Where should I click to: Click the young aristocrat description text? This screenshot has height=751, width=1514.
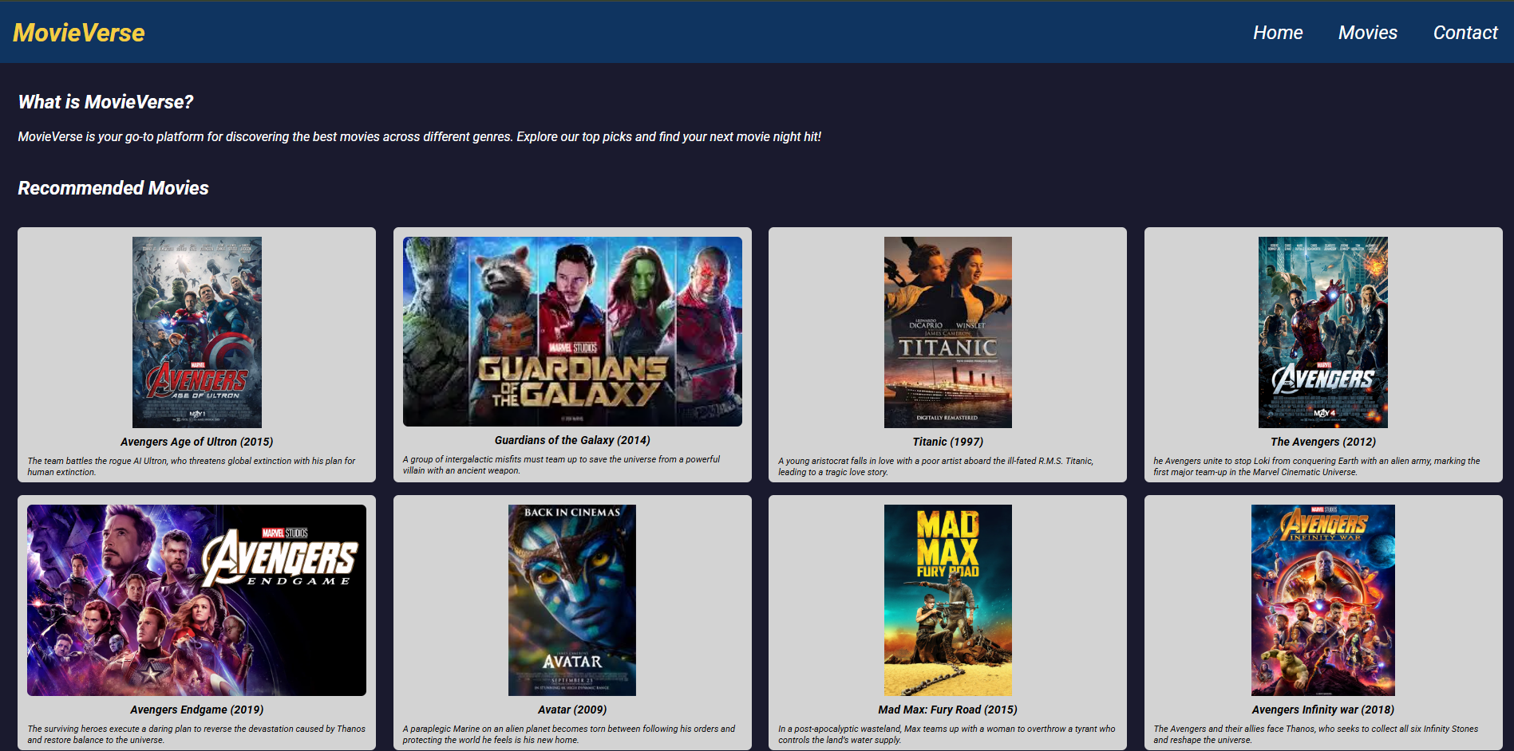pyautogui.click(x=936, y=466)
